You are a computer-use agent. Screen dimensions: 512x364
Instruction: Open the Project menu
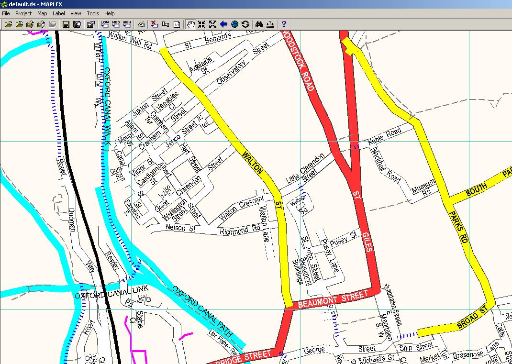click(23, 13)
